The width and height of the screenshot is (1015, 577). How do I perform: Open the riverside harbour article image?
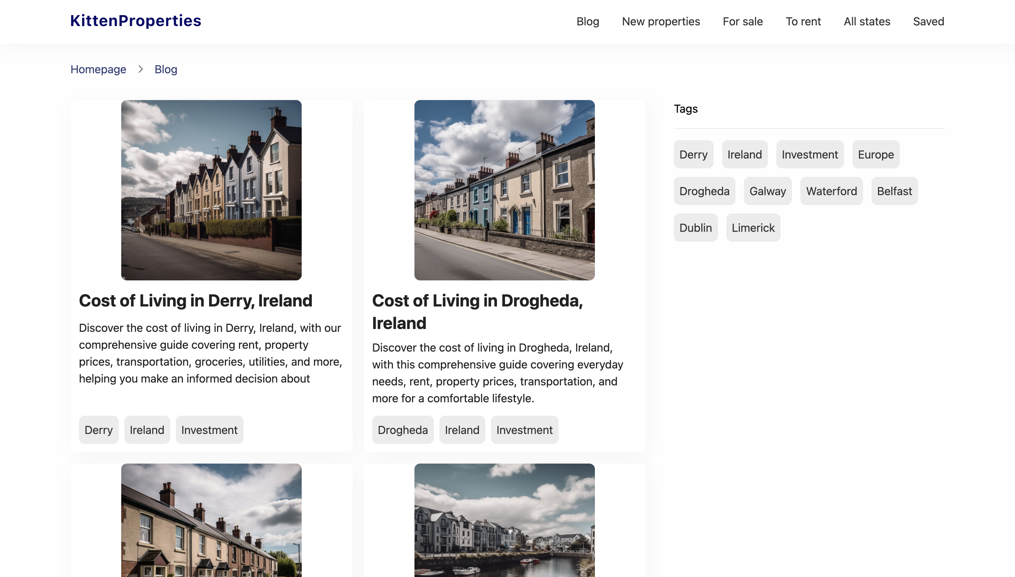(x=504, y=520)
